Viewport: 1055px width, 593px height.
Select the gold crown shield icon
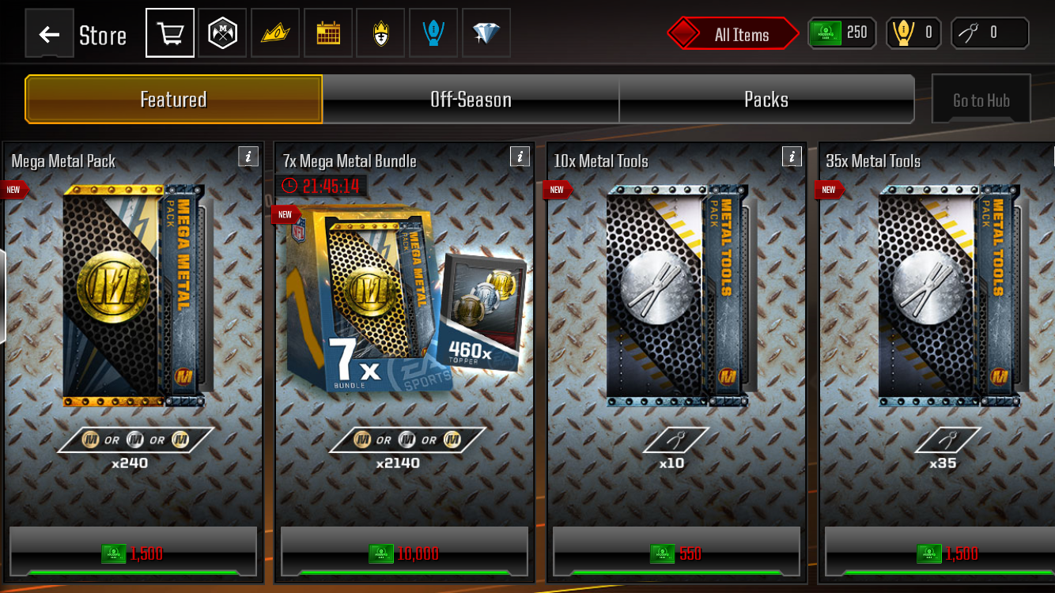[x=380, y=33]
